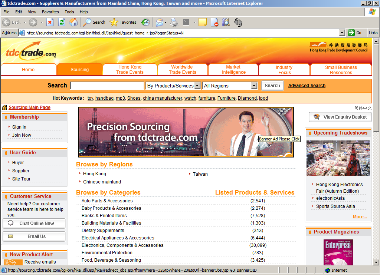Image resolution: width=380 pixels, height=275 pixels.
Task: Click the Search button beside All Regions
Action: tap(272, 86)
